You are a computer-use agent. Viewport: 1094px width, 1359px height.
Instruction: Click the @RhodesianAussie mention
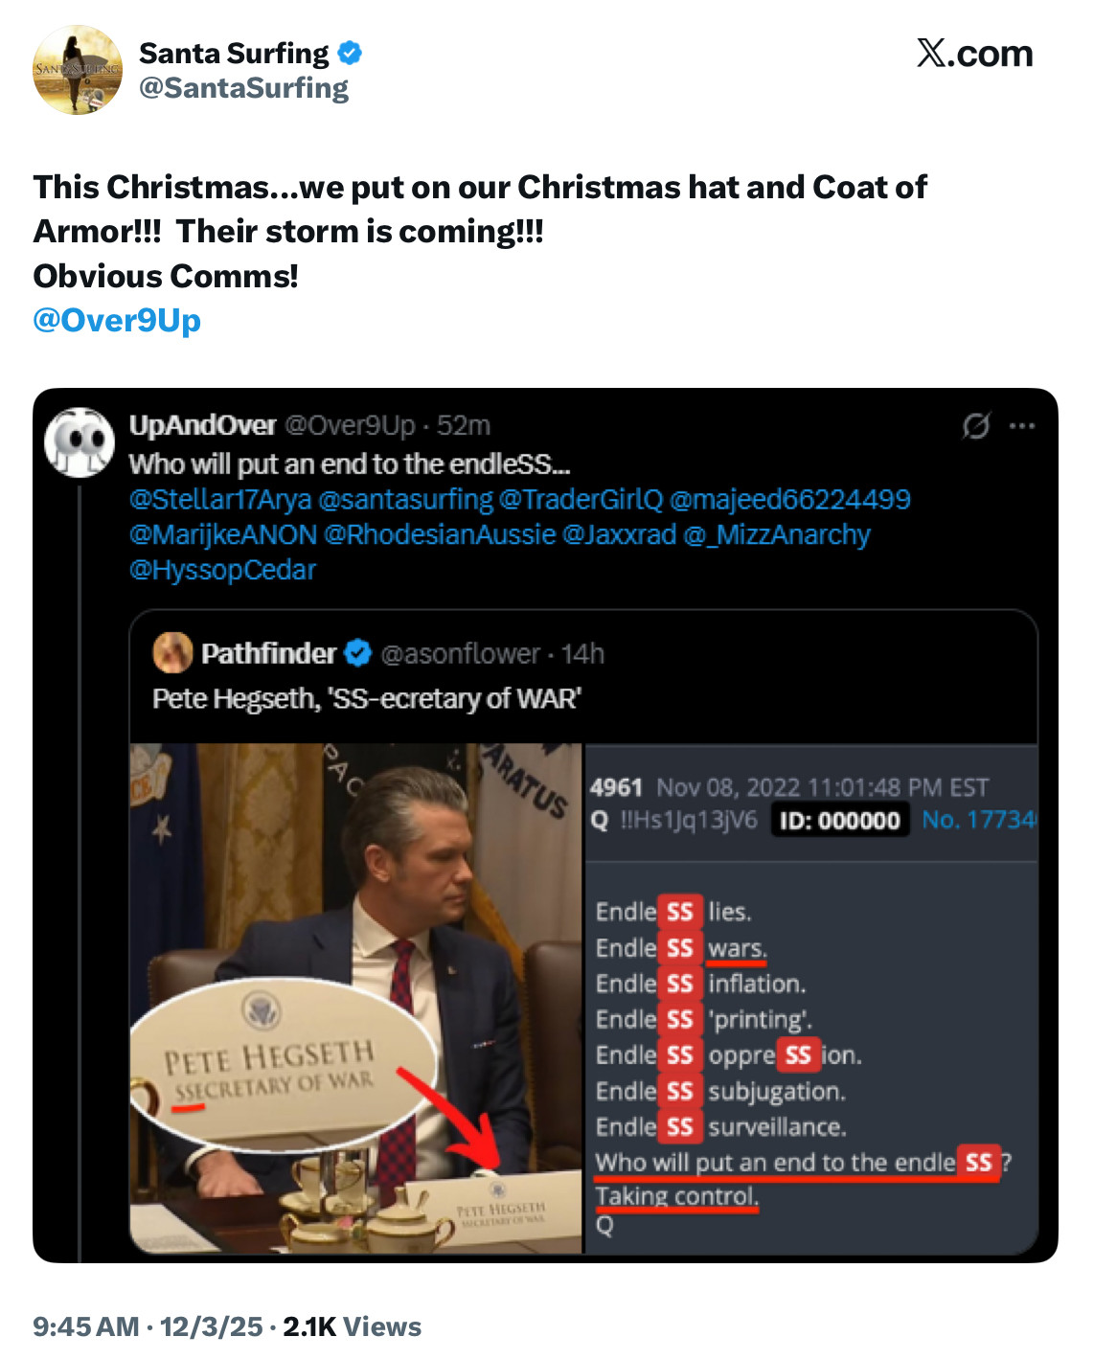pos(440,534)
